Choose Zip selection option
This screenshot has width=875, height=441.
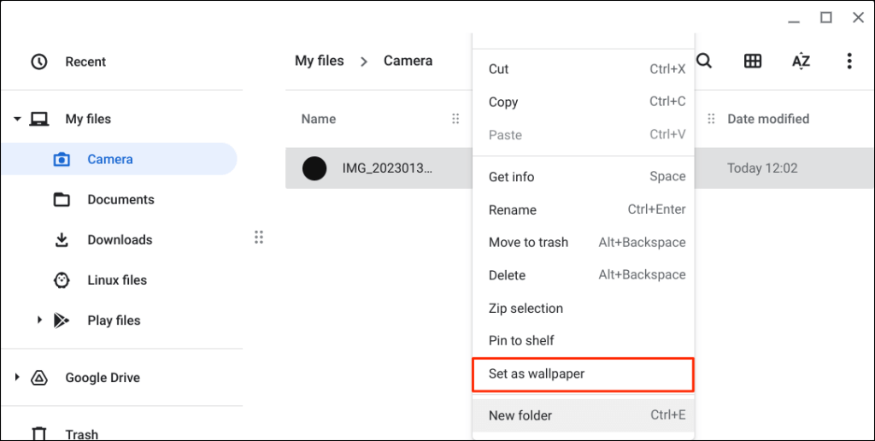[x=526, y=308]
